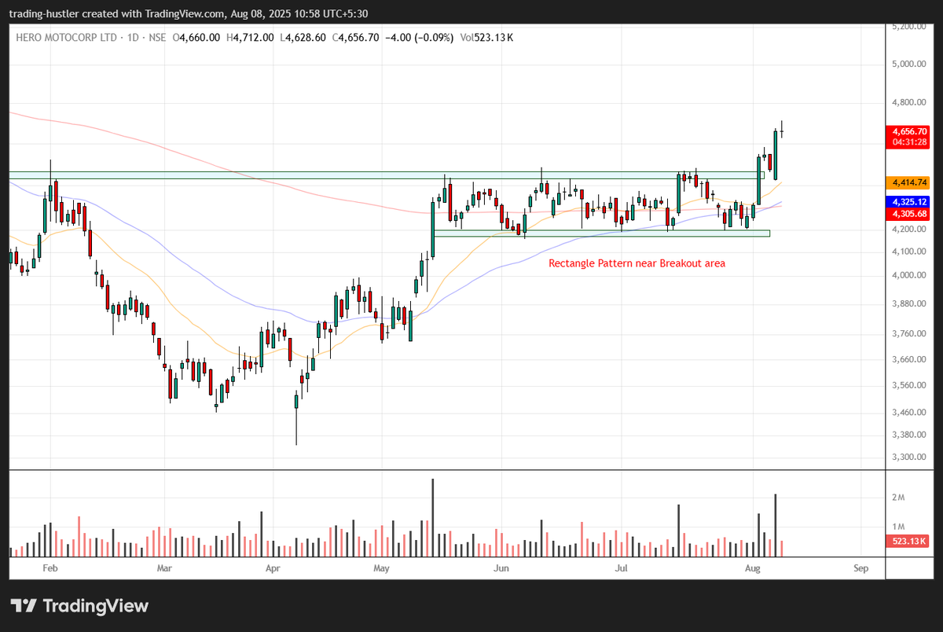Click the 4,200.00 price axis label
943x632 pixels.
click(x=908, y=230)
